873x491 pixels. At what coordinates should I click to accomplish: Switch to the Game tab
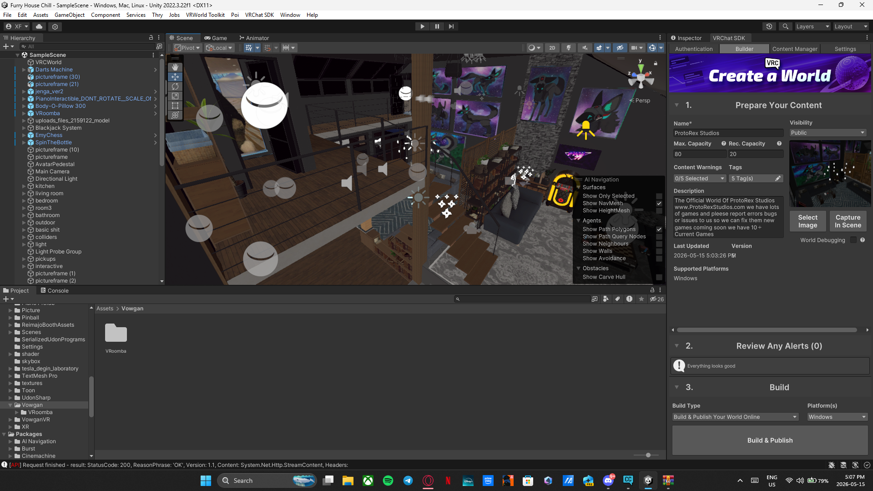[216, 38]
